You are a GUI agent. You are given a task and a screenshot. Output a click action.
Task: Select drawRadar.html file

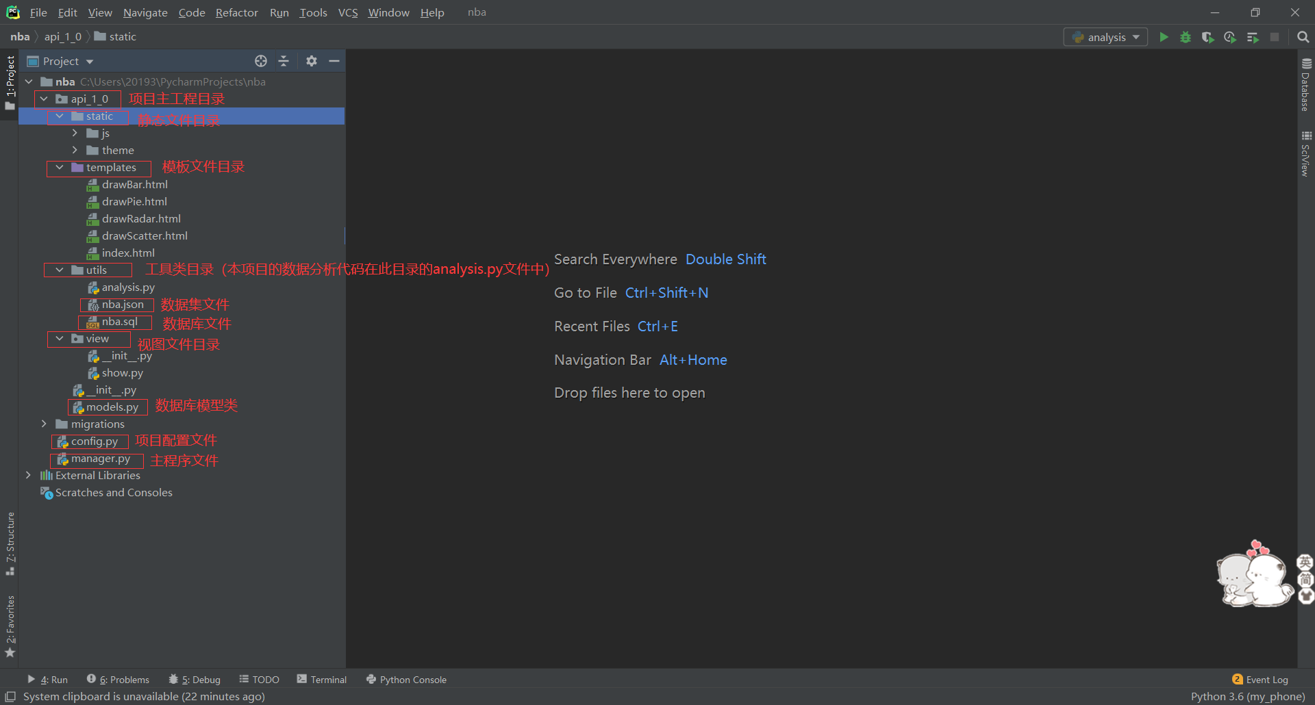coord(134,218)
